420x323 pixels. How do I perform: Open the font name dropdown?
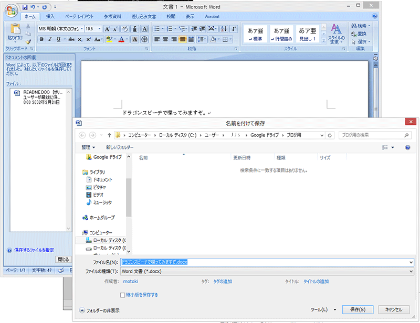click(x=82, y=29)
